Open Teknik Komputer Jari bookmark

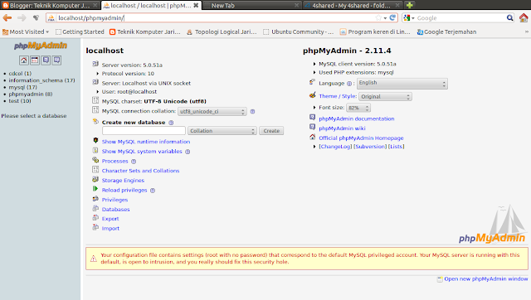coord(145,31)
